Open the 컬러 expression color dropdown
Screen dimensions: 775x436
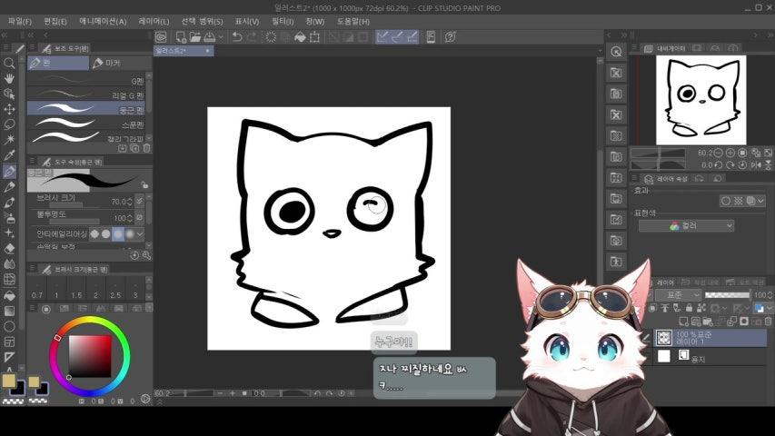click(700, 225)
